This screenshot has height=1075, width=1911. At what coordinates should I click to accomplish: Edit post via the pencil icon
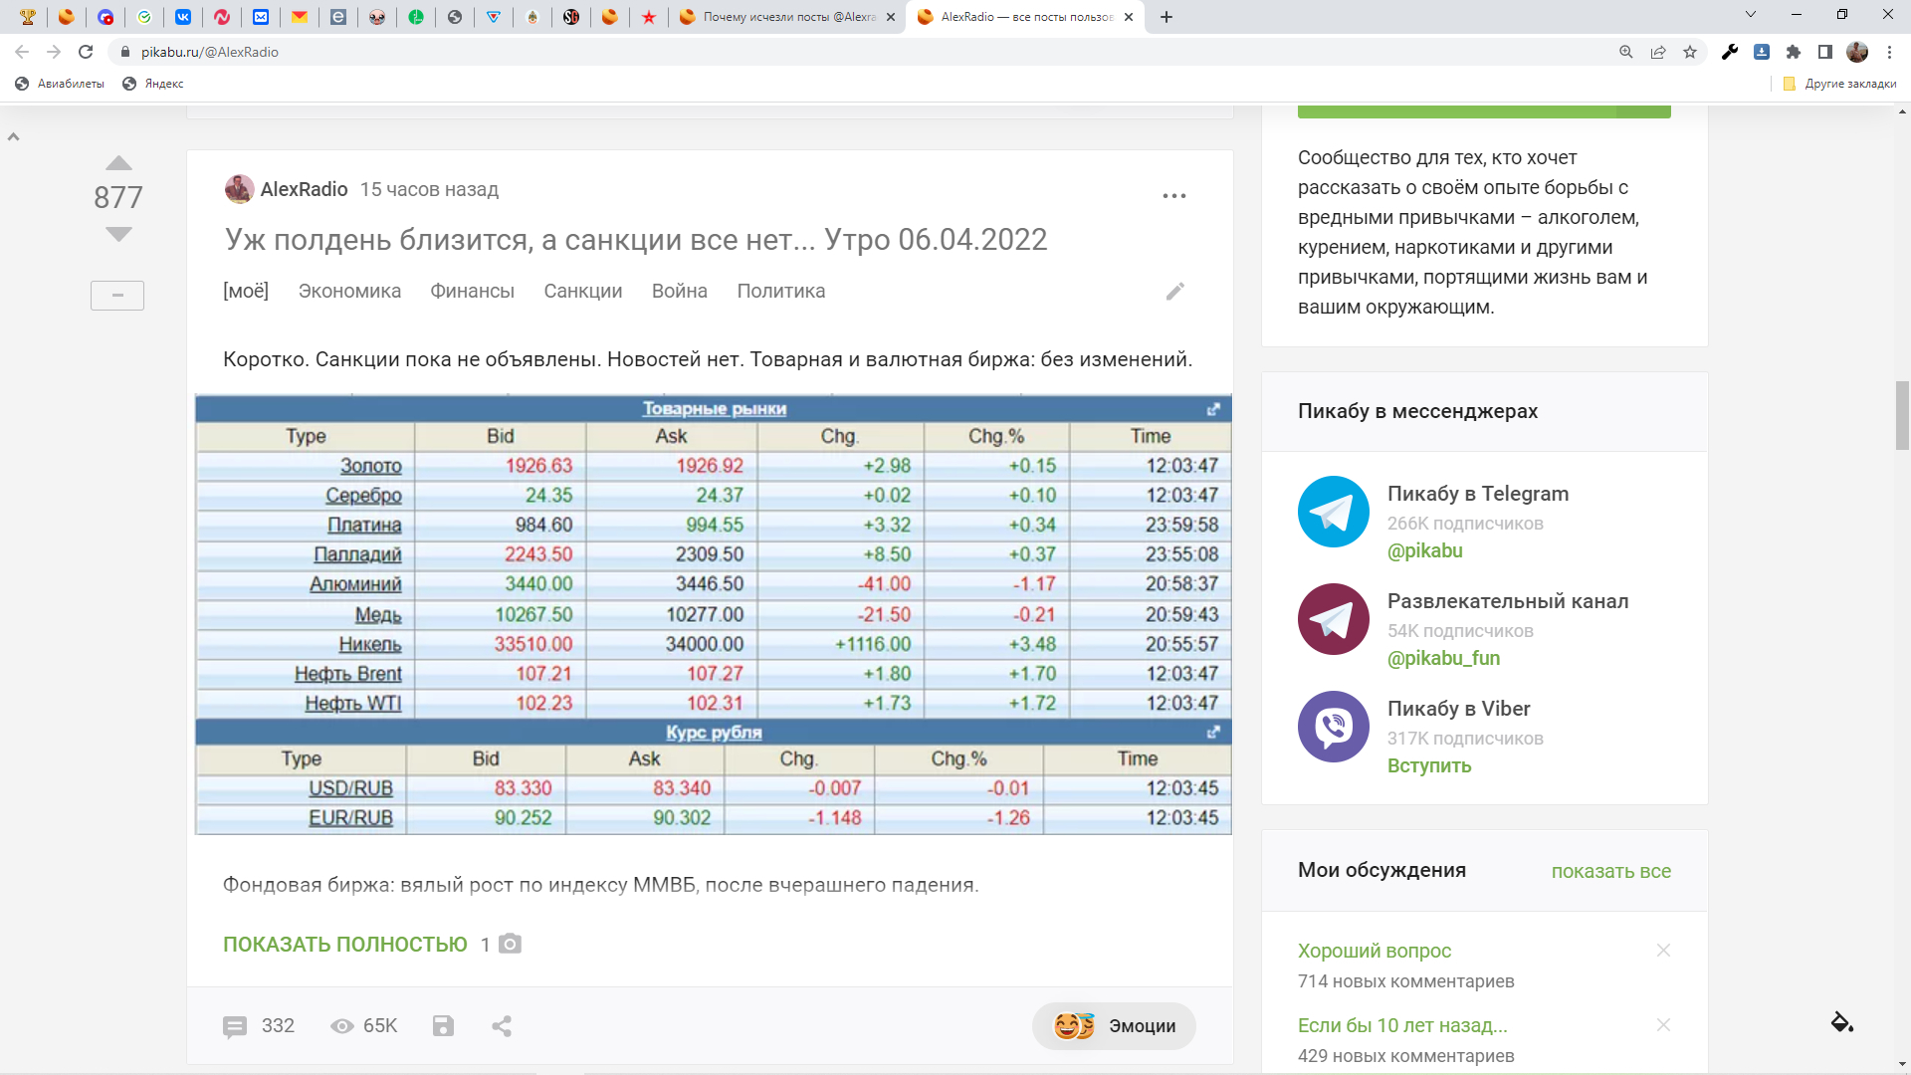[x=1175, y=292]
